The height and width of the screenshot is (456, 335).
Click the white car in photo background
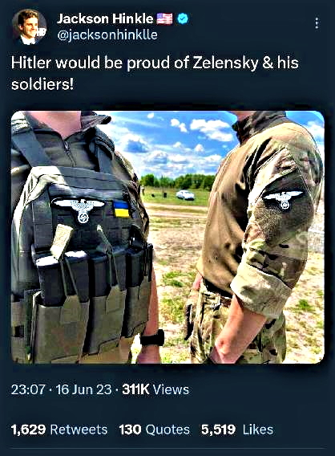click(185, 195)
